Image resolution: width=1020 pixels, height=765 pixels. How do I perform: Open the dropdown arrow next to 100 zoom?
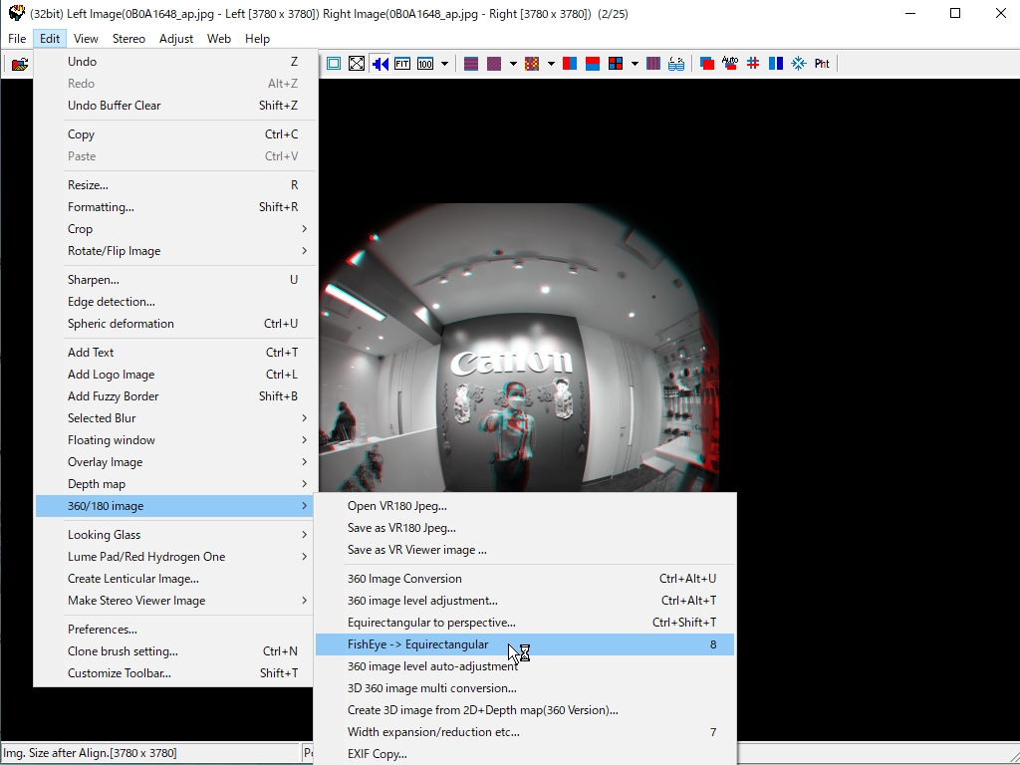(444, 64)
